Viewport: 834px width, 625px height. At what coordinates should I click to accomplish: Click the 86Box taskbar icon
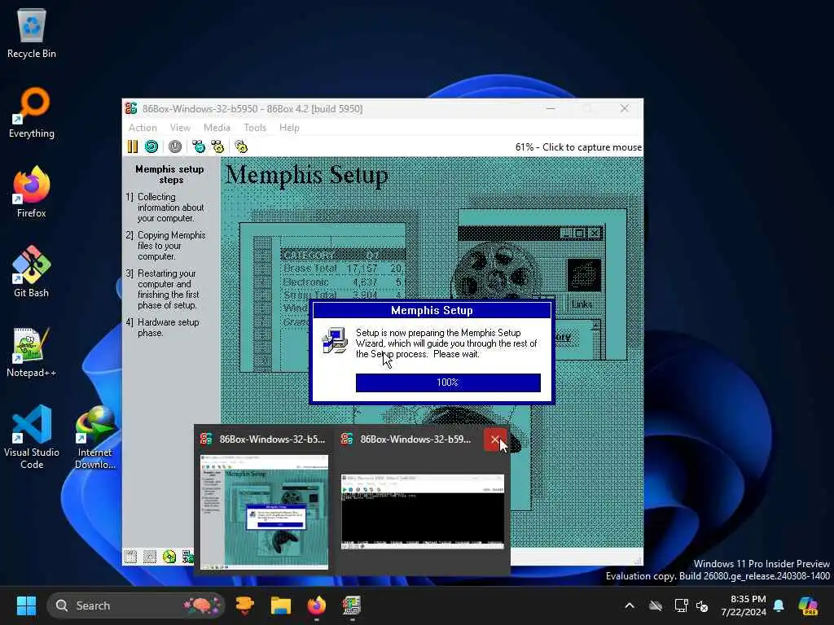click(x=352, y=605)
